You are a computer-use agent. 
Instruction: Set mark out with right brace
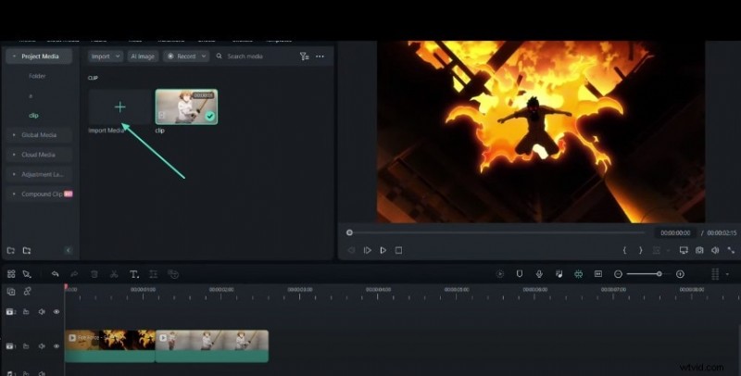point(641,250)
